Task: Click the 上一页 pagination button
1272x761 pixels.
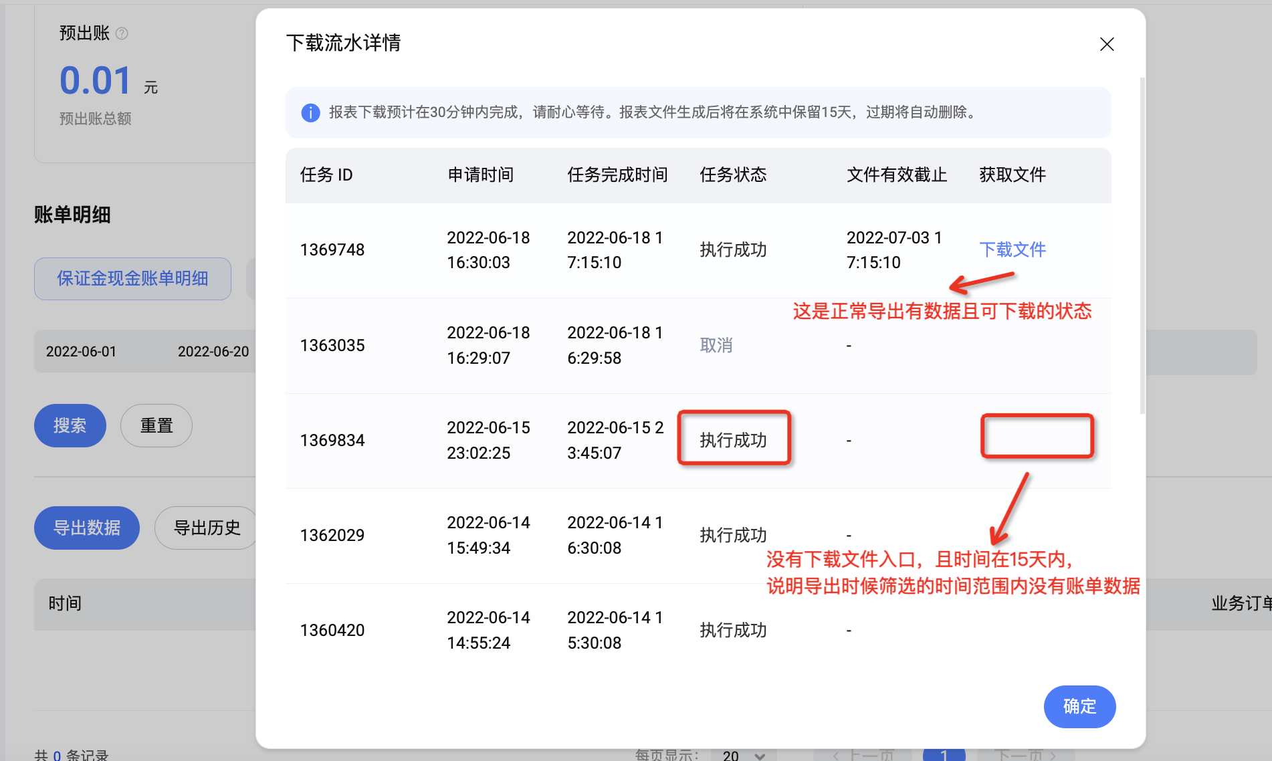Action: (x=863, y=755)
